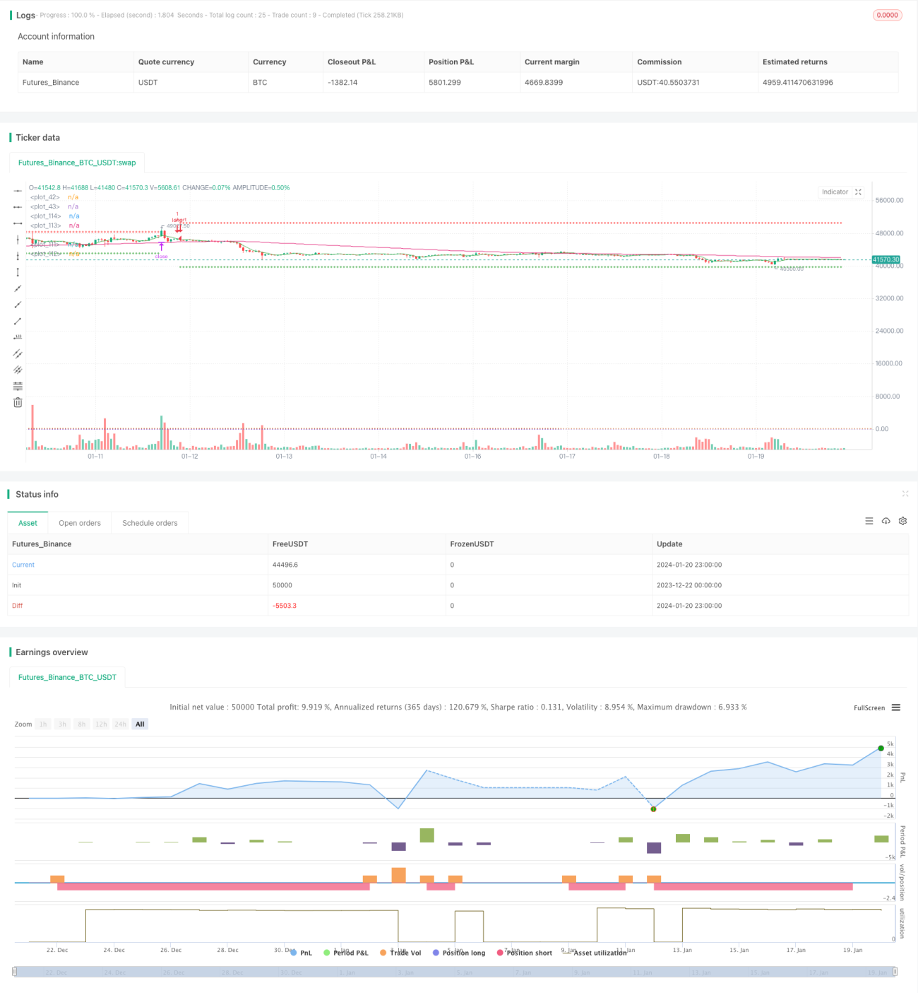Image resolution: width=918 pixels, height=993 pixels.
Task: Collapse the Status info panel corner icon
Action: (x=905, y=494)
